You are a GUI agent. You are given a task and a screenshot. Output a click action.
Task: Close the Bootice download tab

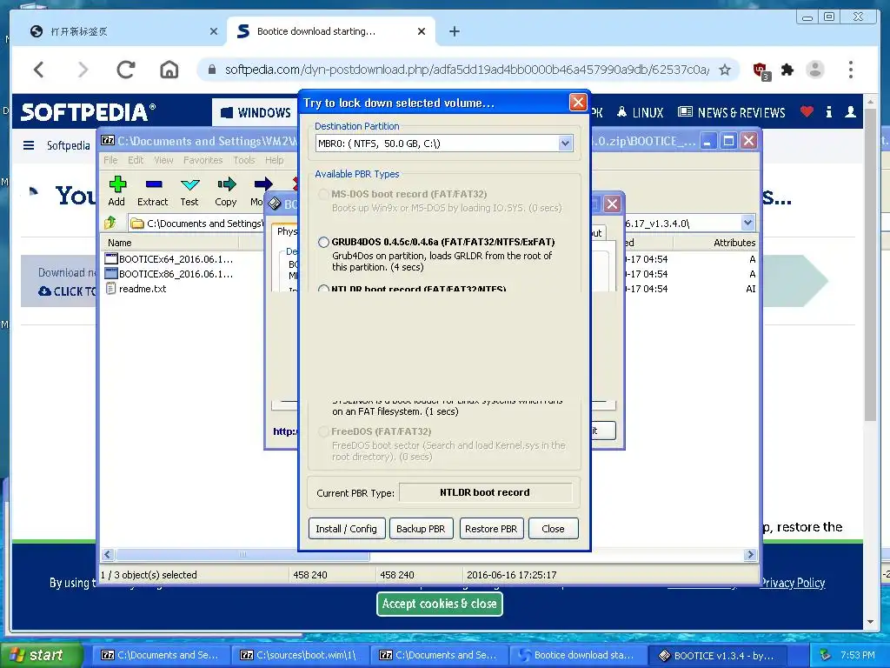[x=422, y=31]
